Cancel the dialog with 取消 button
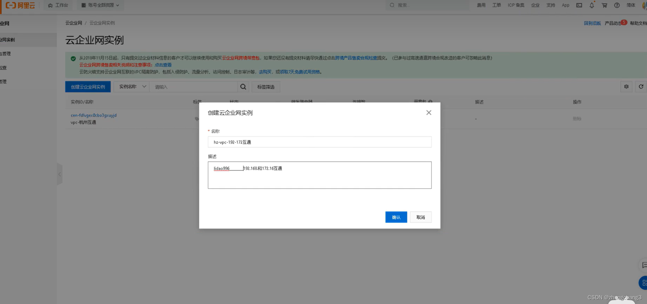 click(420, 217)
